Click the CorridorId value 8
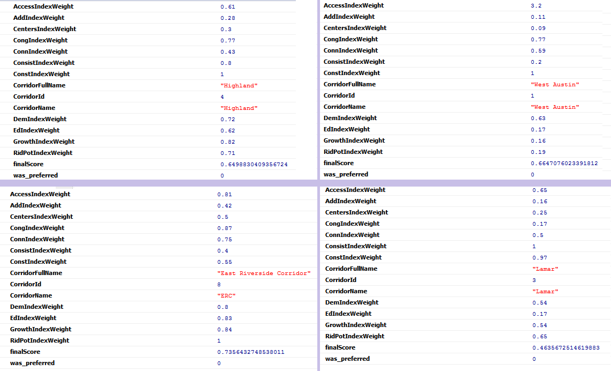Screen dimensions: 611x371 click(x=219, y=285)
